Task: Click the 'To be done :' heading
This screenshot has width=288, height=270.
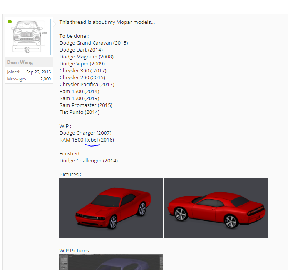Action: (x=74, y=36)
